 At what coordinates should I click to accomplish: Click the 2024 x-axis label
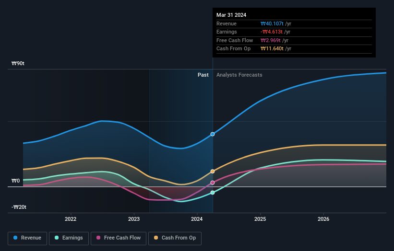[x=197, y=219]
